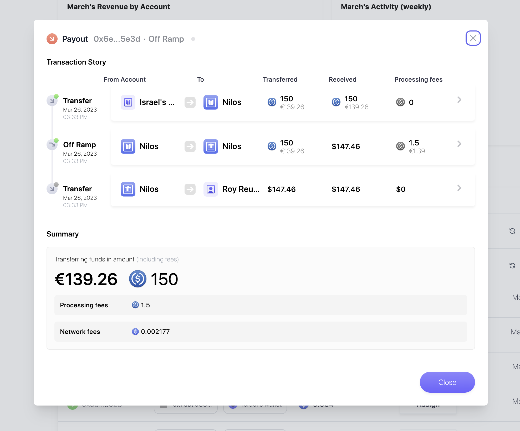
Task: Click the arrow between Nilos and Roy Reu...
Action: (190, 189)
